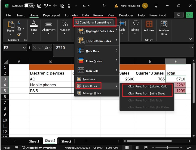Viewport: 196px width, 150px height.
Task: Click Manage Rules option
Action: tap(93, 93)
